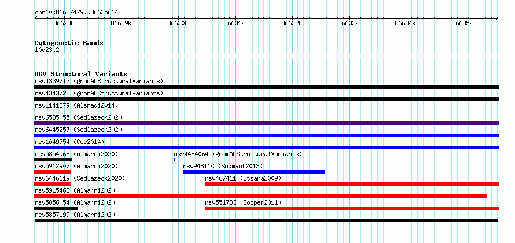Select the short black nsv5856054 bar
515x243 pixels.
point(56,208)
